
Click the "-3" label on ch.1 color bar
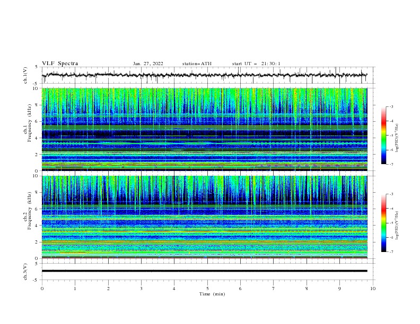pos(391,106)
